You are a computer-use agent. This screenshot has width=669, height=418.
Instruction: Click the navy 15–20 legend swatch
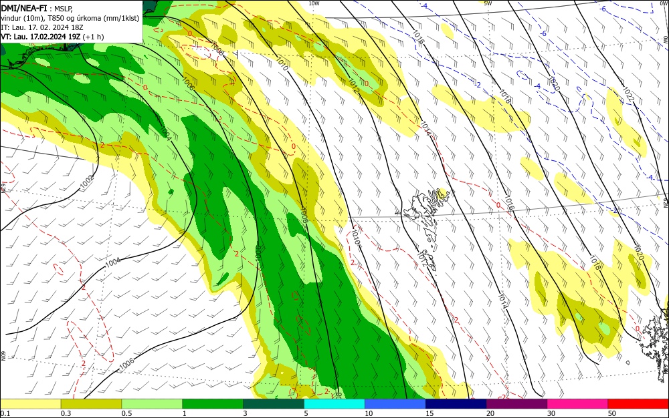click(456, 404)
